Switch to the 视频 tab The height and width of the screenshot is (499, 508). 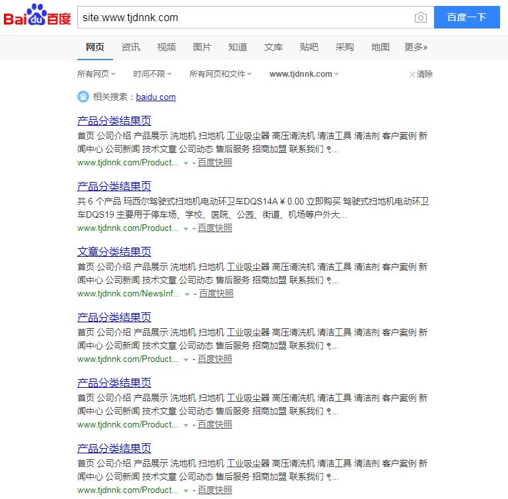coord(166,48)
